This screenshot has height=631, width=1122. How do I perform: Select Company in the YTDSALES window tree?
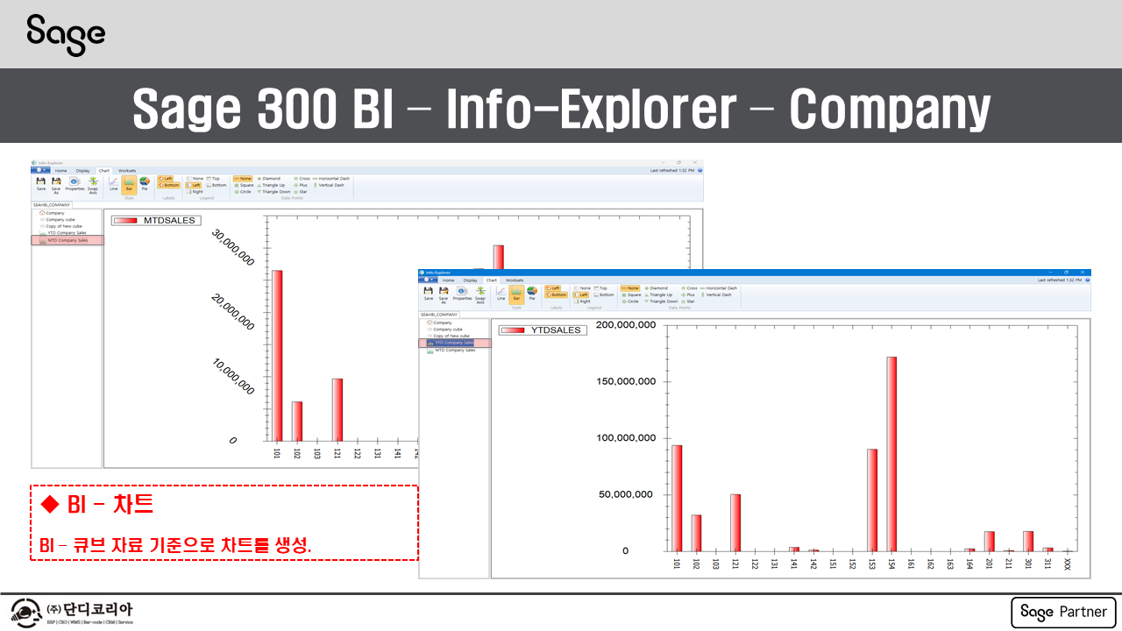[438, 323]
